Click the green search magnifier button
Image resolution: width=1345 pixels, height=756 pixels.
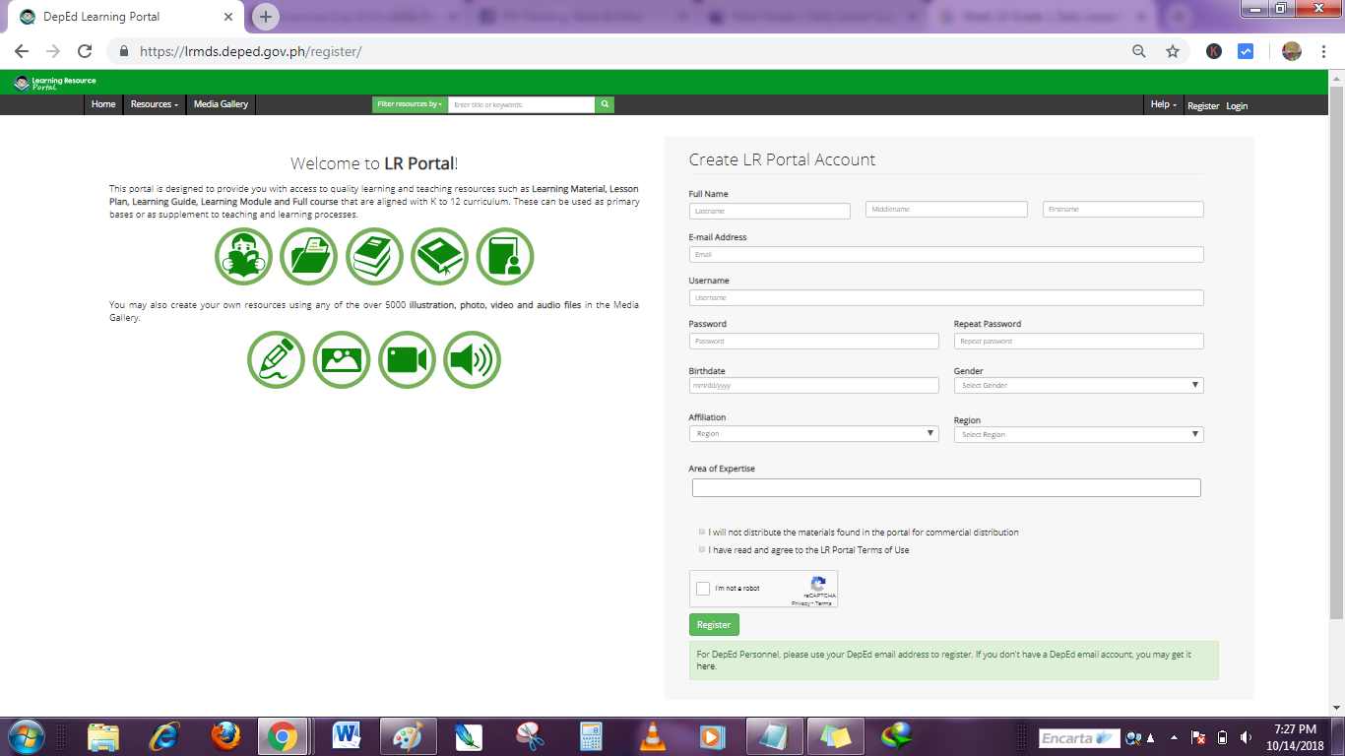604,103
